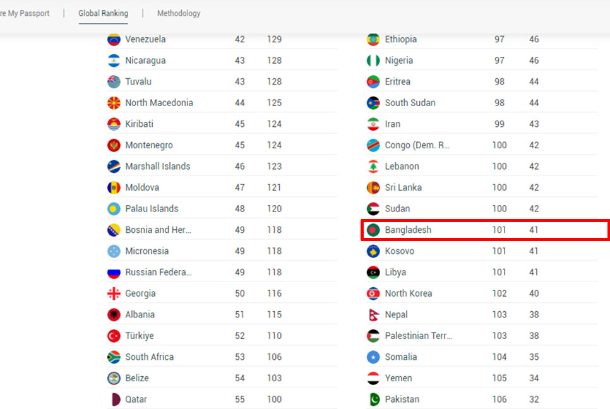610x409 pixels.
Task: Click the Lebanon flag icon
Action: (x=373, y=167)
